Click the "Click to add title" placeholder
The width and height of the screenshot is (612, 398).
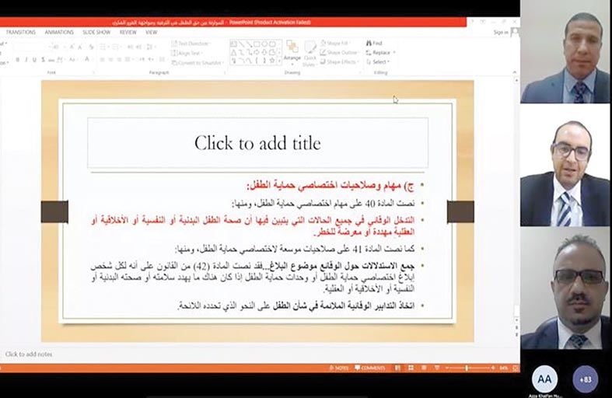click(257, 143)
